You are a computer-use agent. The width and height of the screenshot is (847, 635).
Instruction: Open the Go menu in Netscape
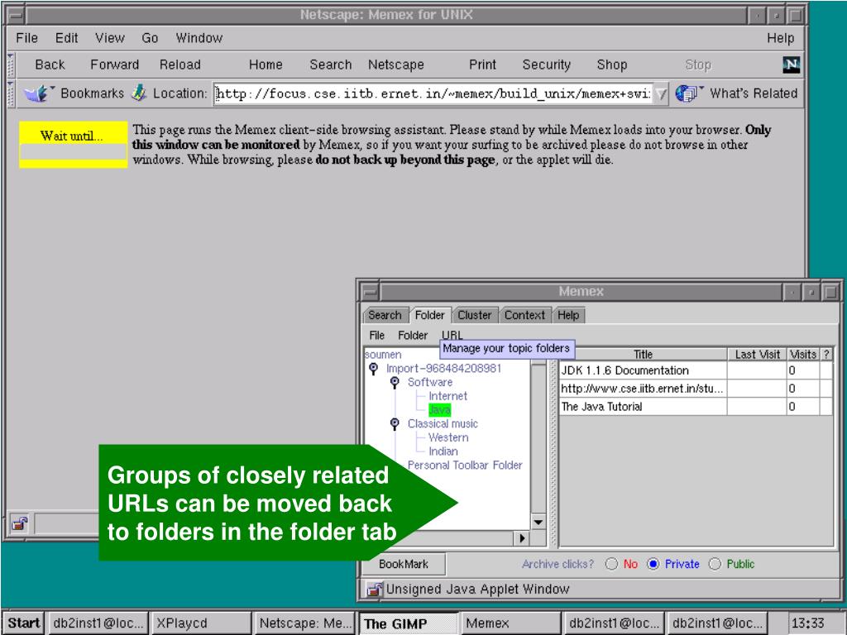click(x=150, y=38)
